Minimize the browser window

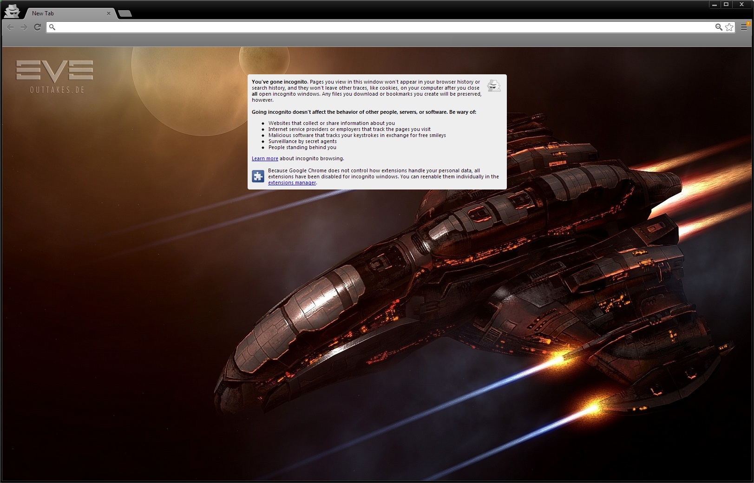click(715, 5)
